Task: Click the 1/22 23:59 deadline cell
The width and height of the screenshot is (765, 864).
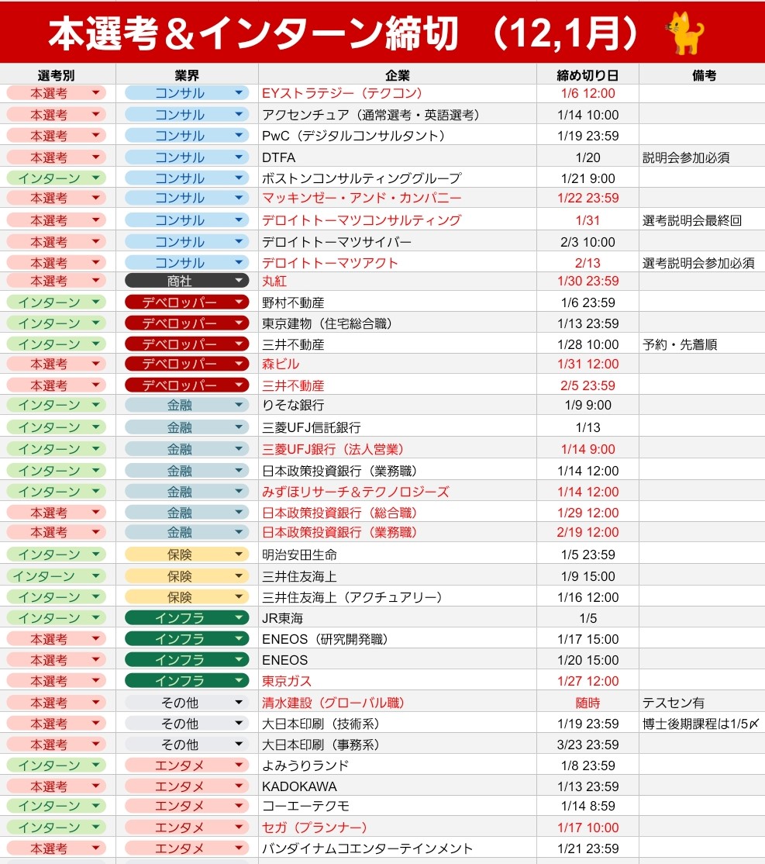Action: point(588,198)
